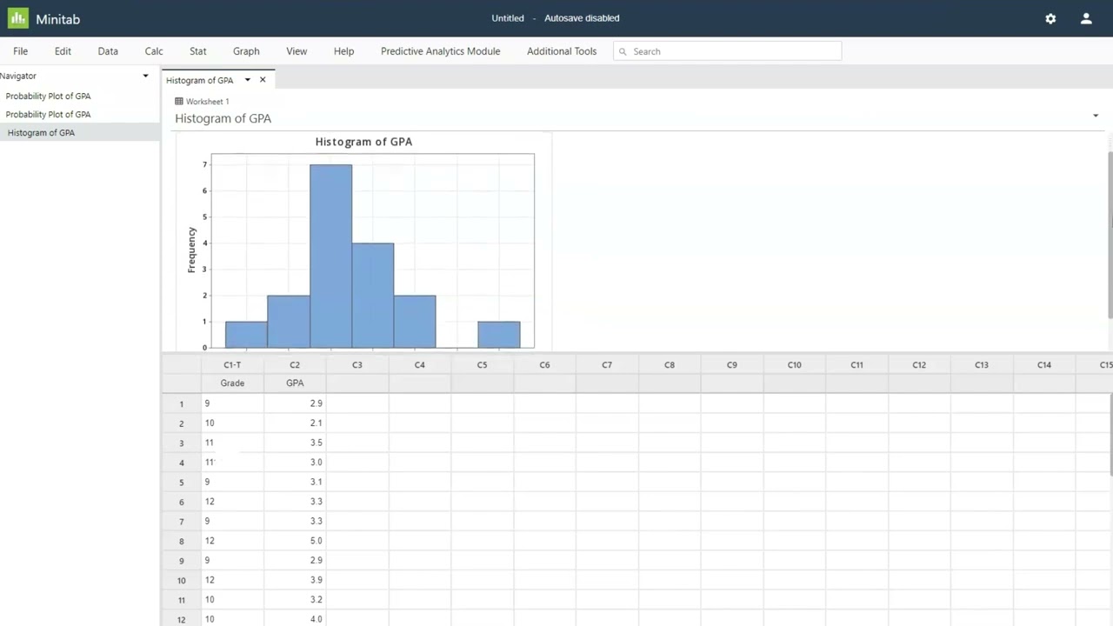Open the Edit menu

[63, 51]
